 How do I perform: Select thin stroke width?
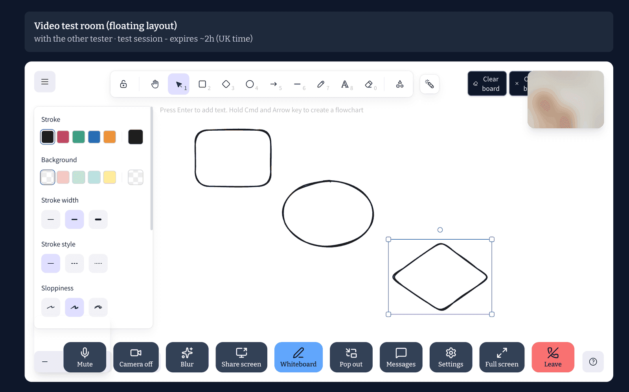pos(51,219)
